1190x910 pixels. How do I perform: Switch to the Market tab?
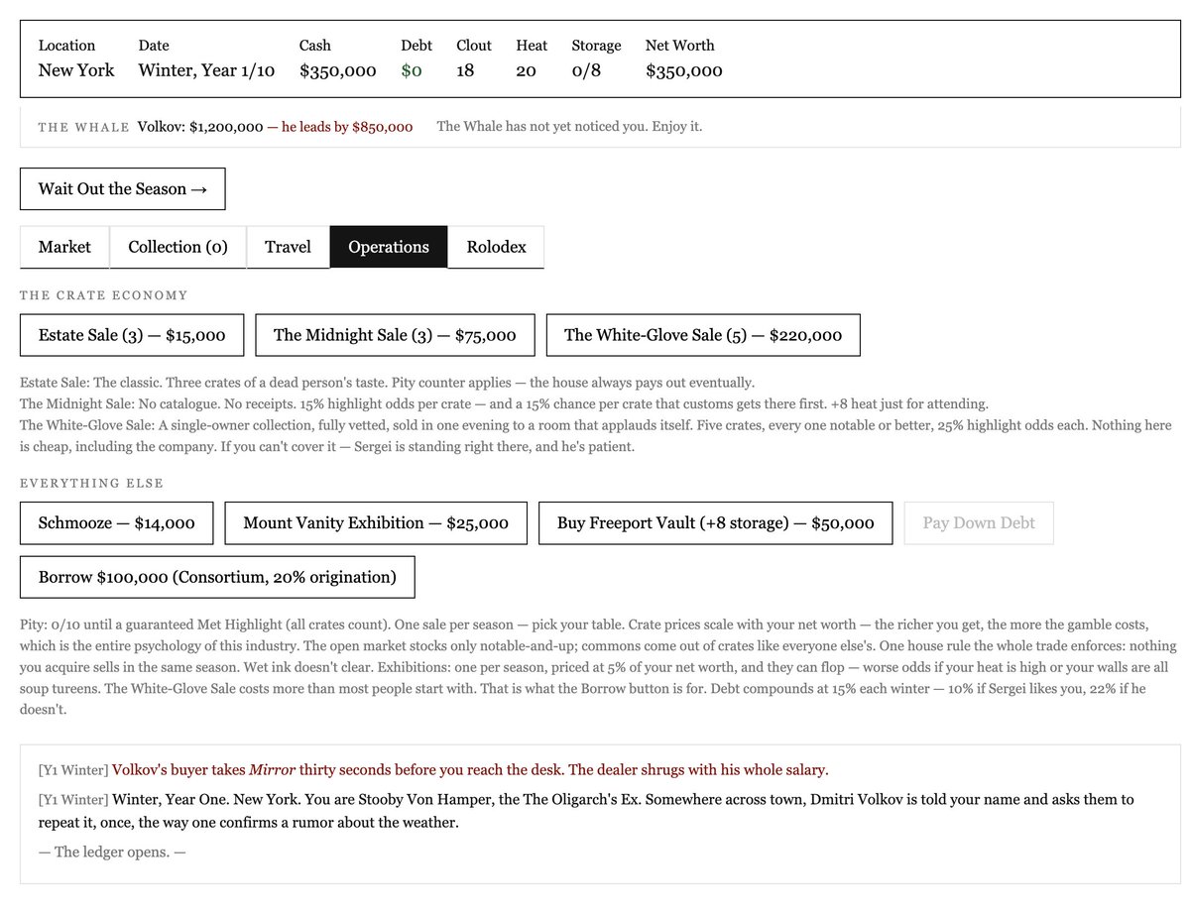64,247
